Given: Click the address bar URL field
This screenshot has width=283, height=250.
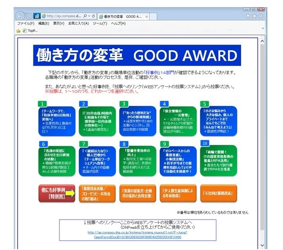Looking at the screenshot, I should (62, 16).
